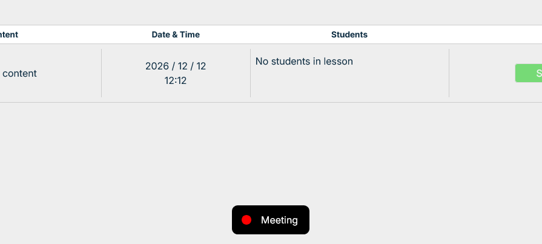Click empty space below "No students in lesson"
The width and height of the screenshot is (542, 244).
pyautogui.click(x=349, y=85)
